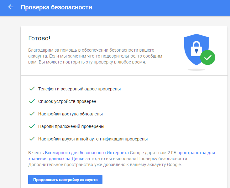230x188 pixels.
Task: Click the checkmark beside "Телефон и резервный адрес проверены"
Action: click(32, 89)
